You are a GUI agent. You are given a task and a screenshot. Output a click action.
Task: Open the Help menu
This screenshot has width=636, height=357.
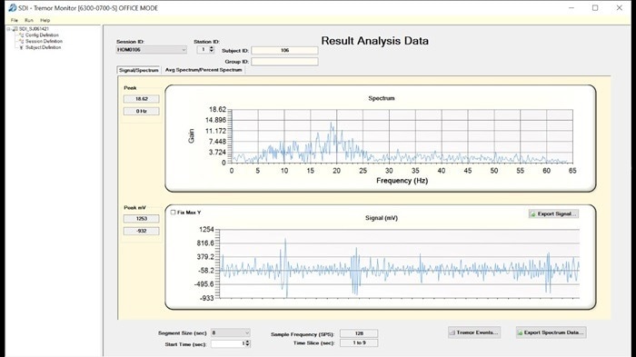[x=45, y=20]
